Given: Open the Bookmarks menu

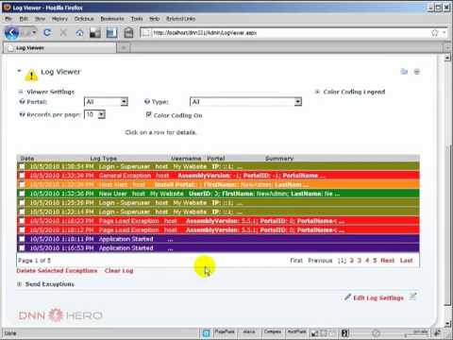Looking at the screenshot, I should click(112, 19).
